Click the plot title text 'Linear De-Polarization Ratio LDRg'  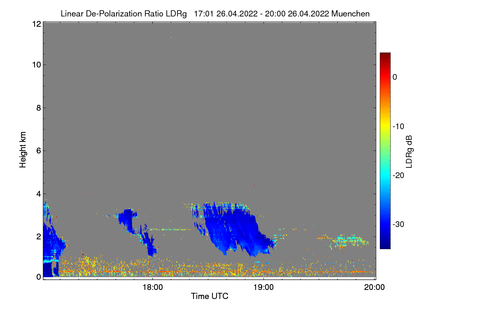tap(123, 14)
